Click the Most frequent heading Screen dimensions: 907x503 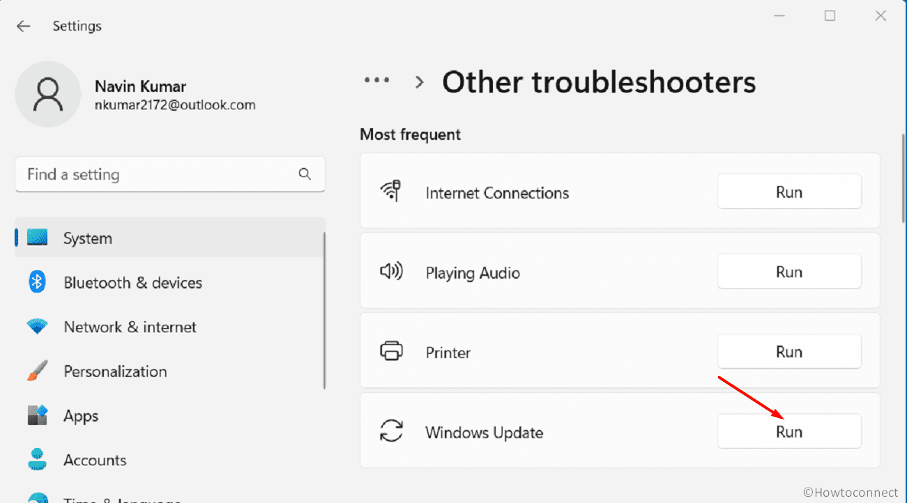410,134
